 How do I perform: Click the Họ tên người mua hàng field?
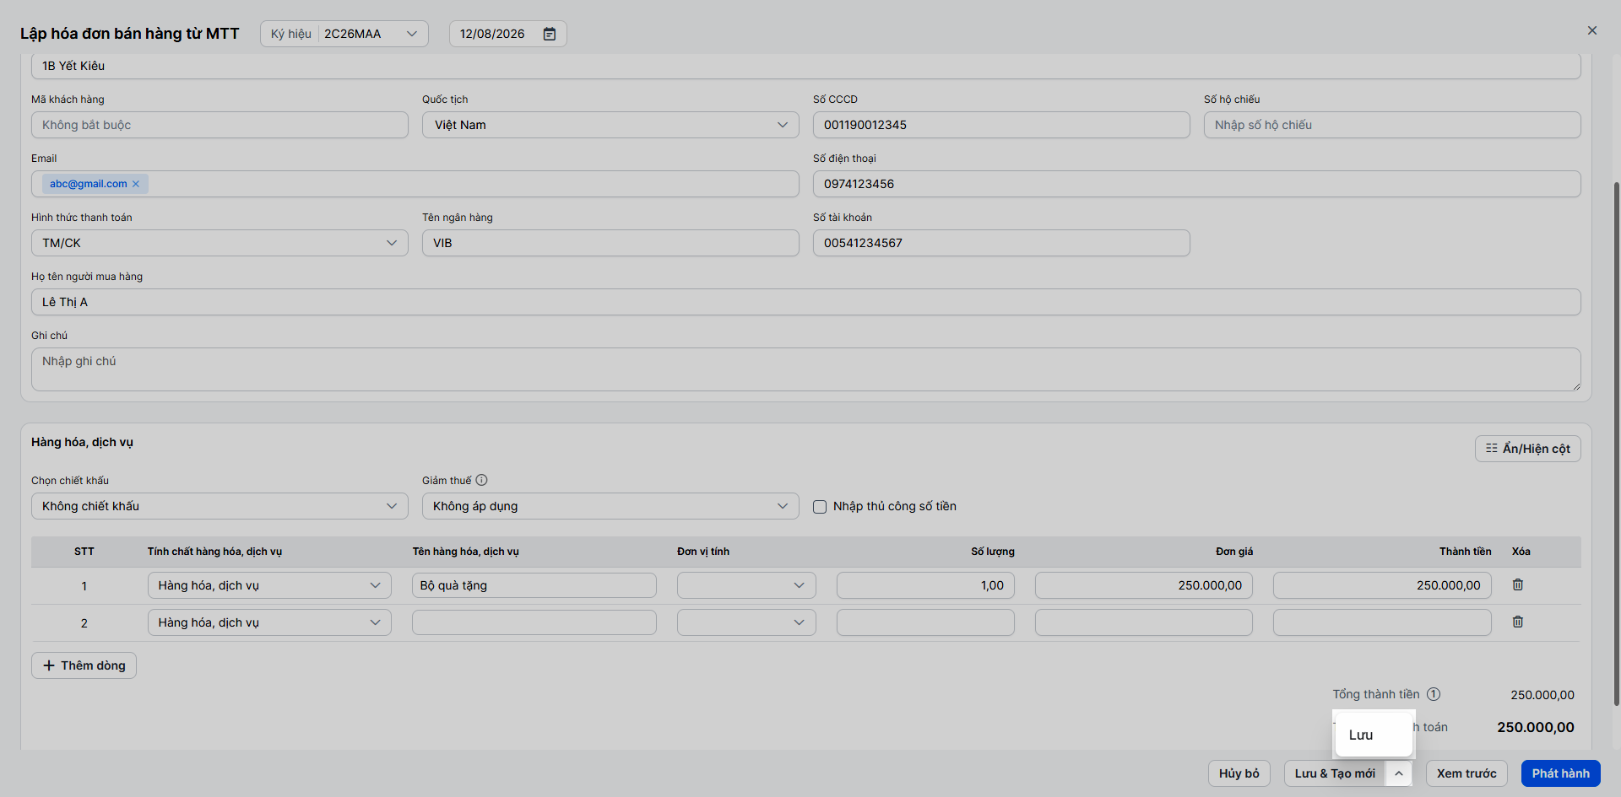click(x=805, y=302)
